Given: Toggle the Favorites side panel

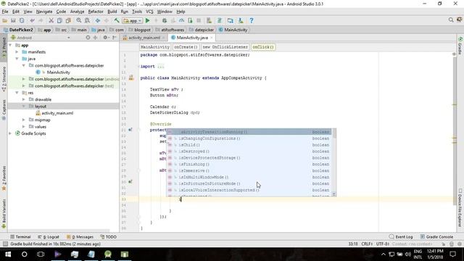Looking at the screenshot, I should point(4,178).
